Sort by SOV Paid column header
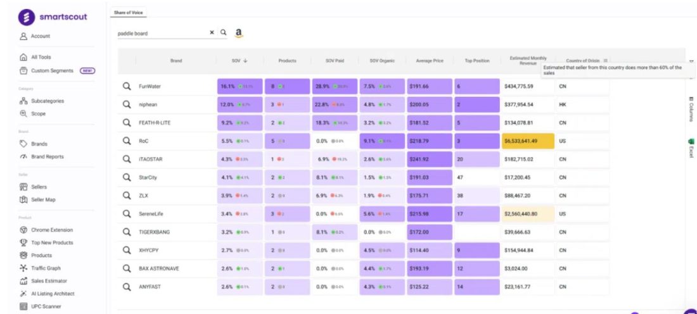The height and width of the screenshot is (314, 697). coord(335,61)
